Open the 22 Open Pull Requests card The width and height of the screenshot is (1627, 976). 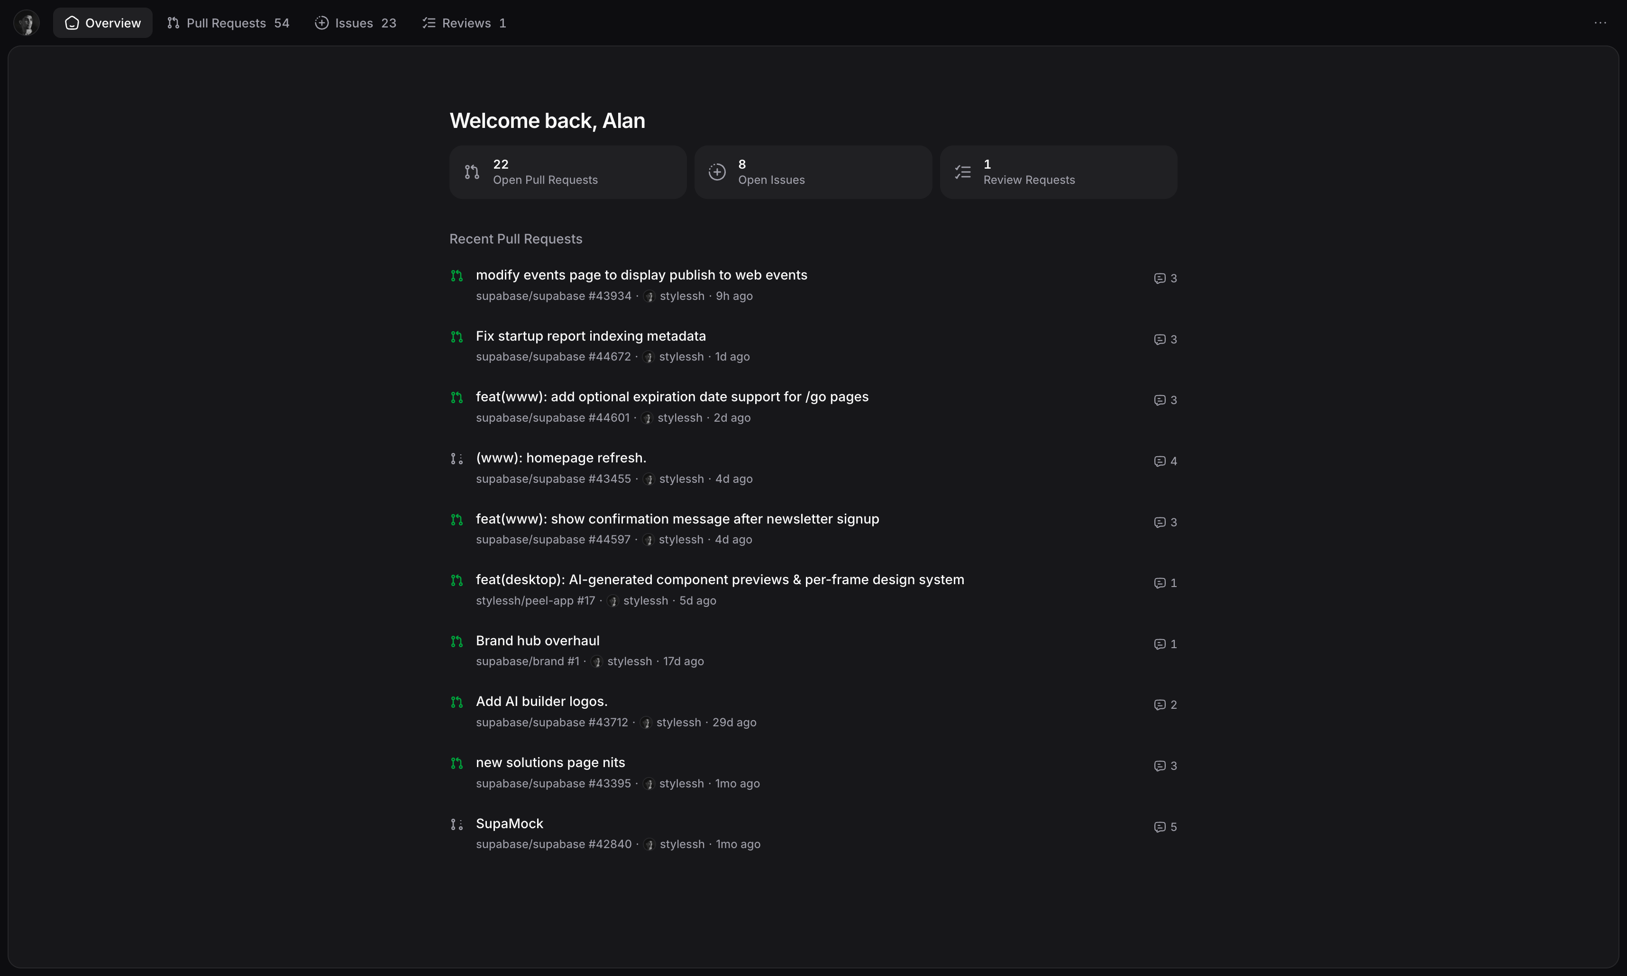click(x=568, y=172)
